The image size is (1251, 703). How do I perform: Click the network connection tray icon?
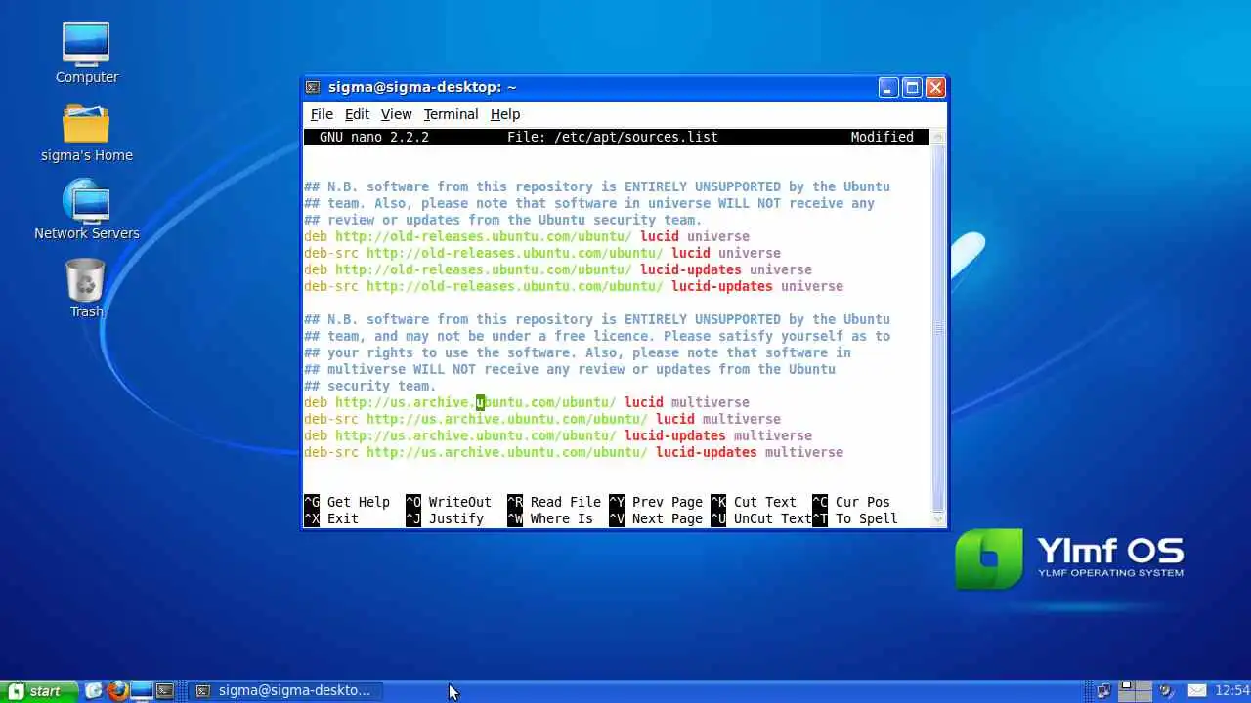(x=1103, y=691)
